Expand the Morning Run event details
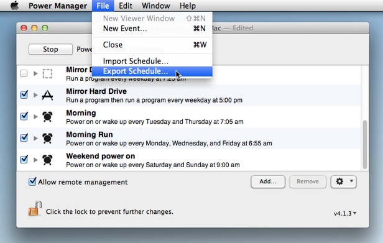 coord(35,138)
